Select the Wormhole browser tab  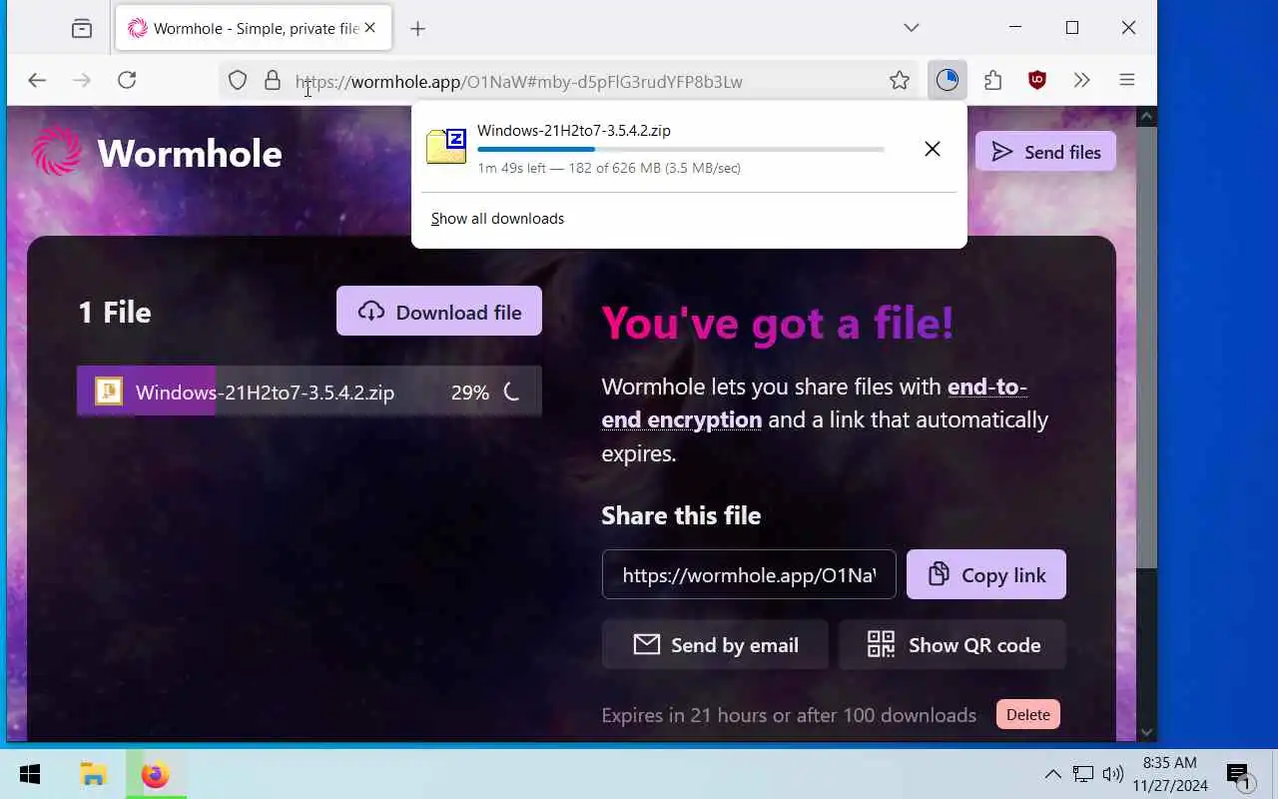(254, 28)
